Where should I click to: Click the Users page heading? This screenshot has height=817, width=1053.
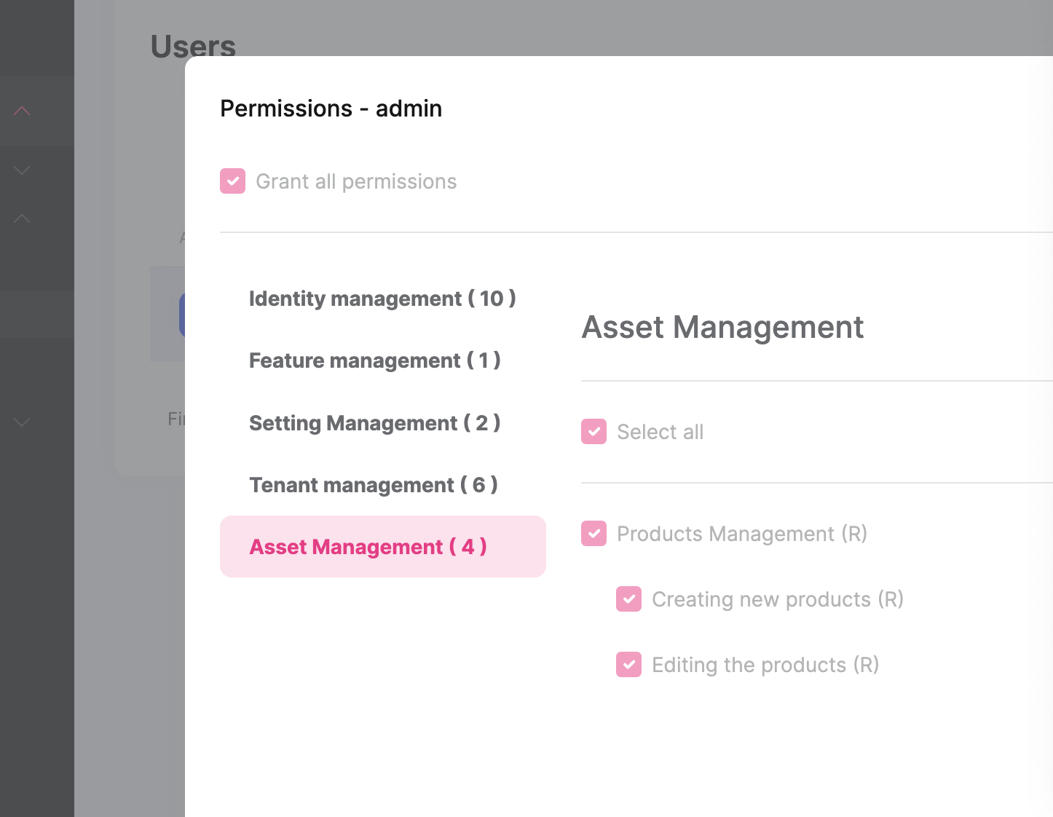pos(192,46)
